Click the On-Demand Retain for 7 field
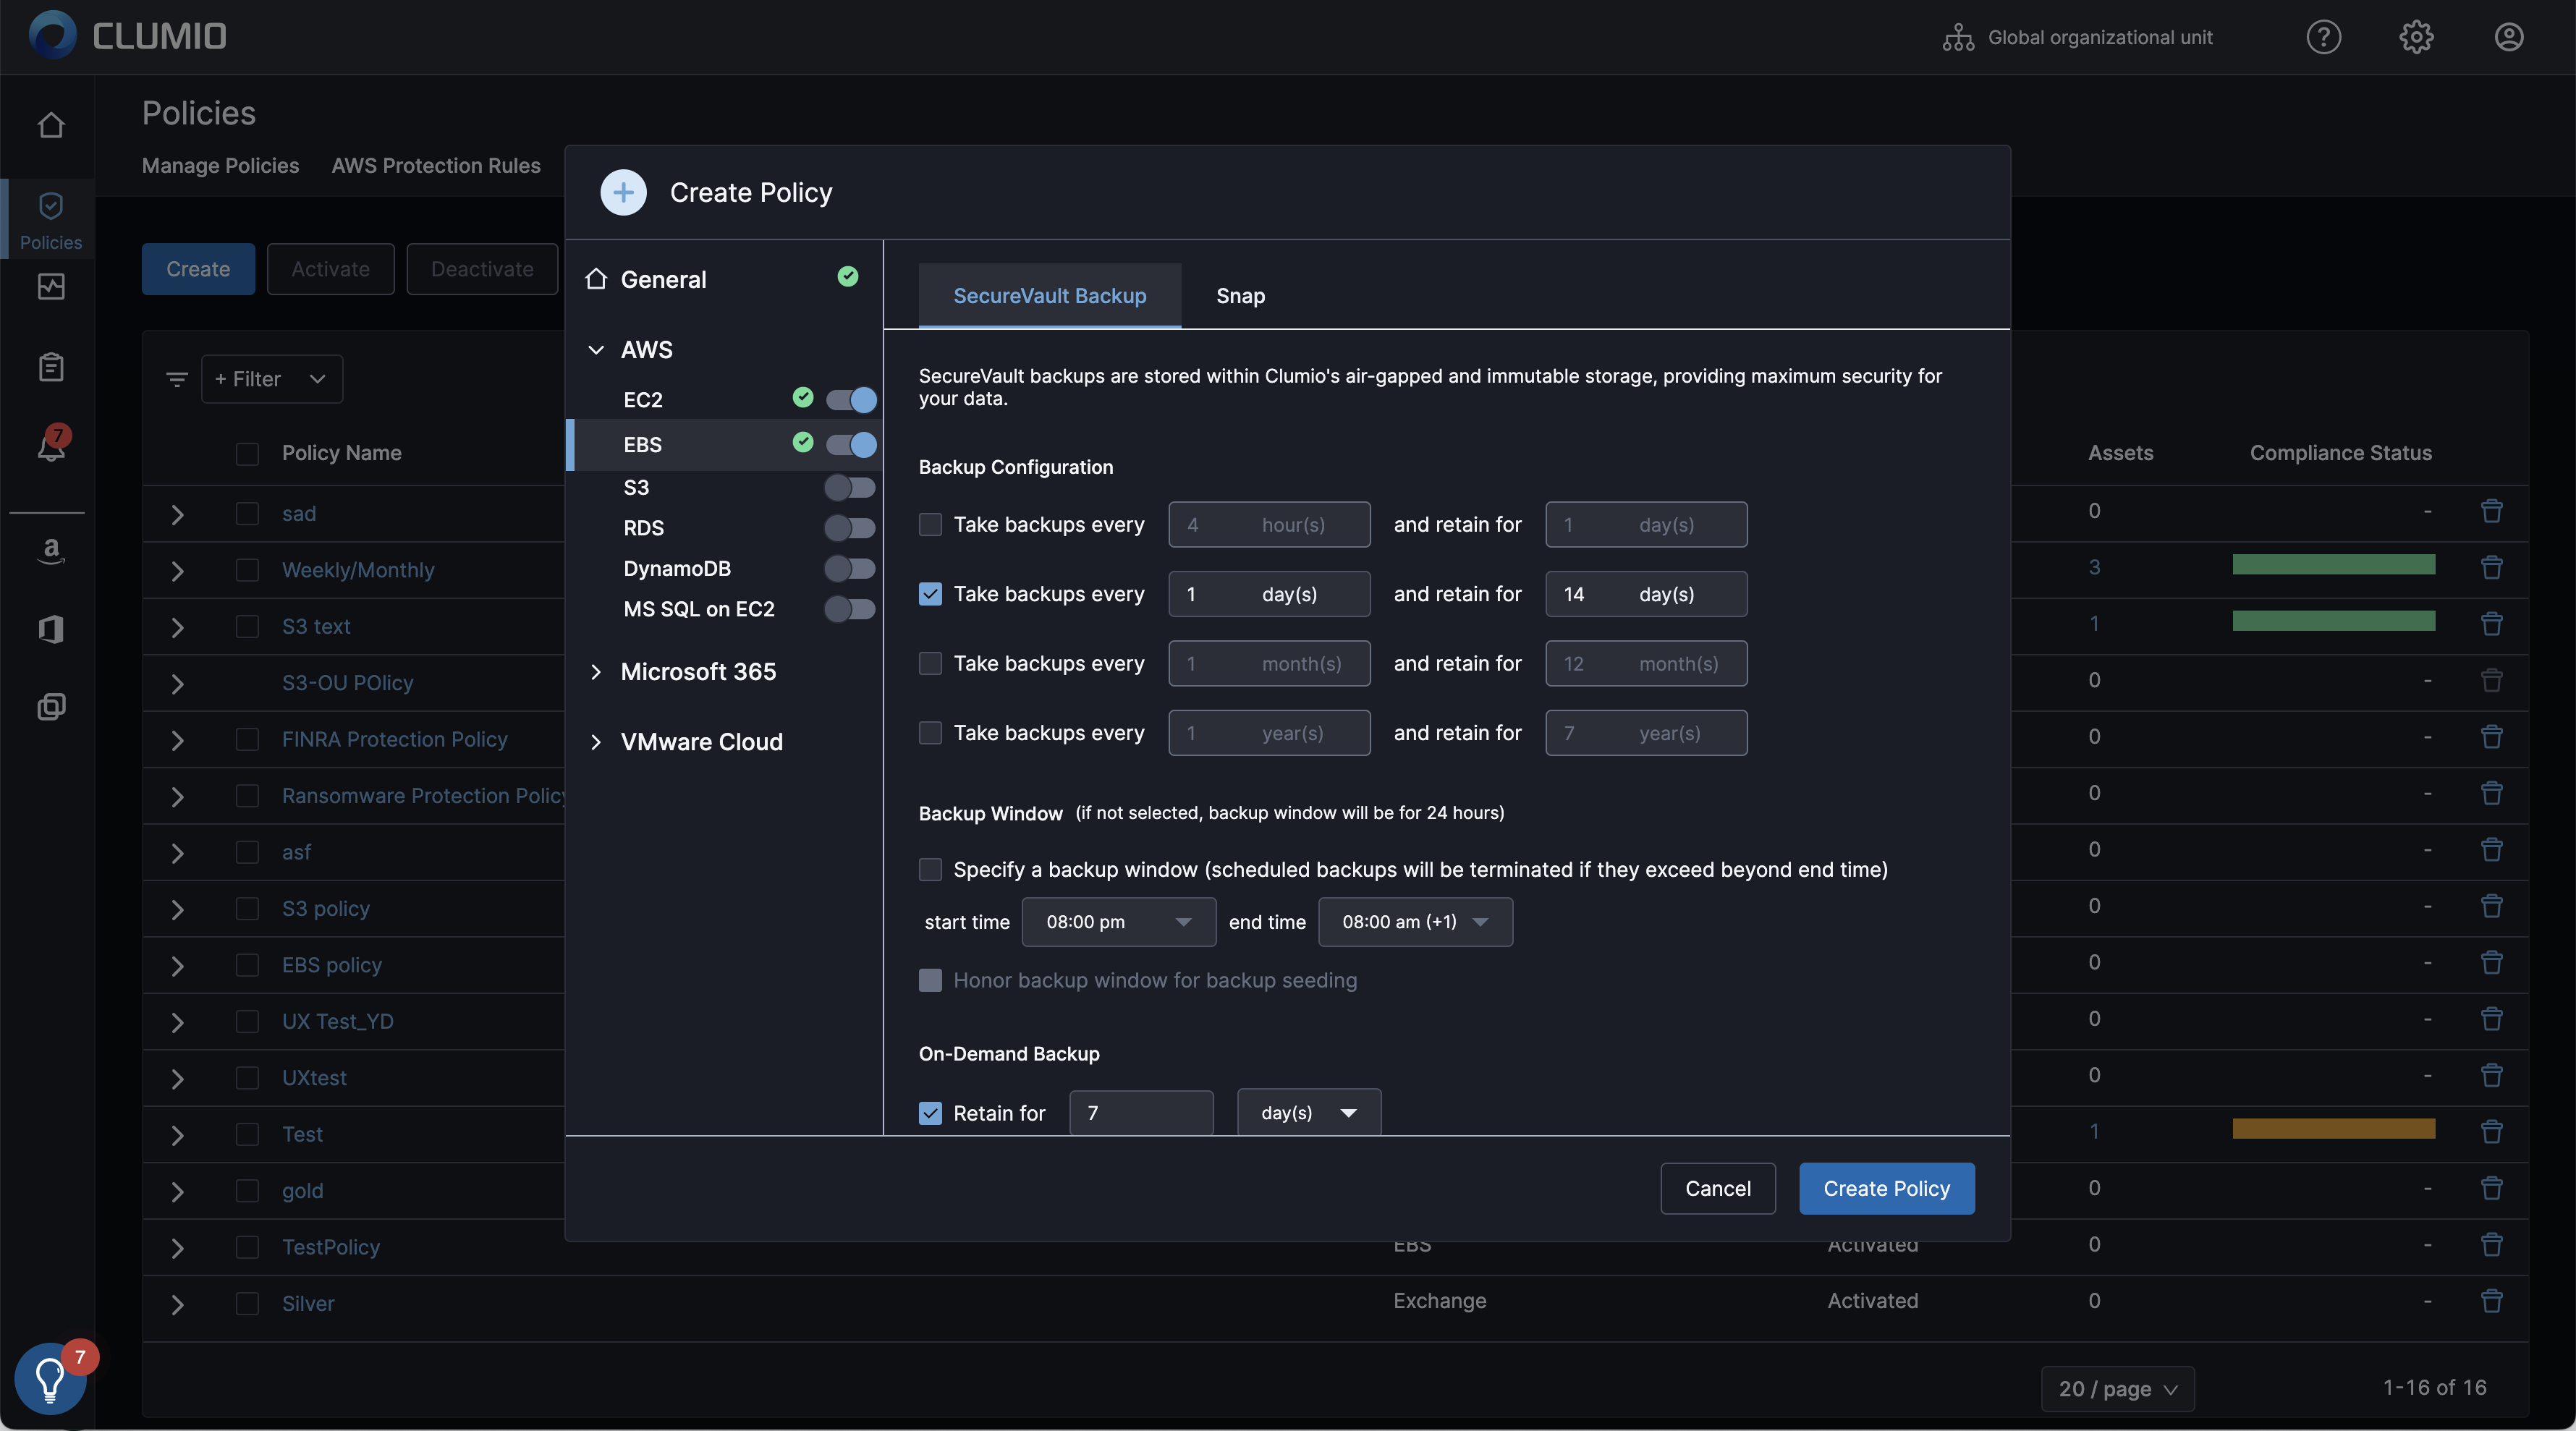This screenshot has height=1431, width=2576. pos(1141,1112)
